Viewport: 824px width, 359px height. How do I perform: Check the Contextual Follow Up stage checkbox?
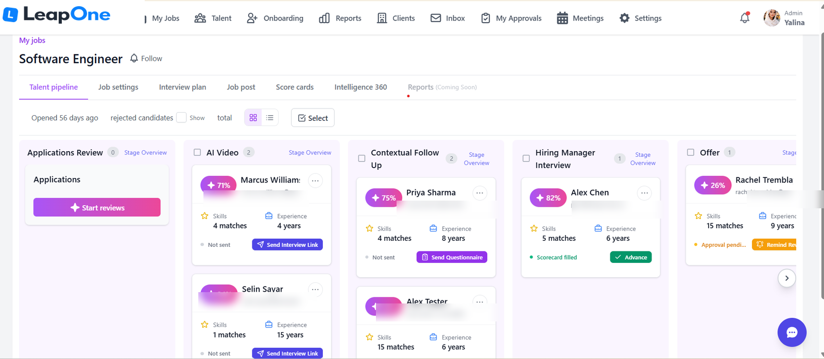click(x=362, y=158)
